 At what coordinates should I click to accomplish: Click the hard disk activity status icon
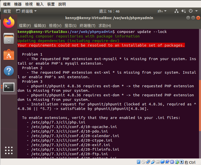[138, 162]
